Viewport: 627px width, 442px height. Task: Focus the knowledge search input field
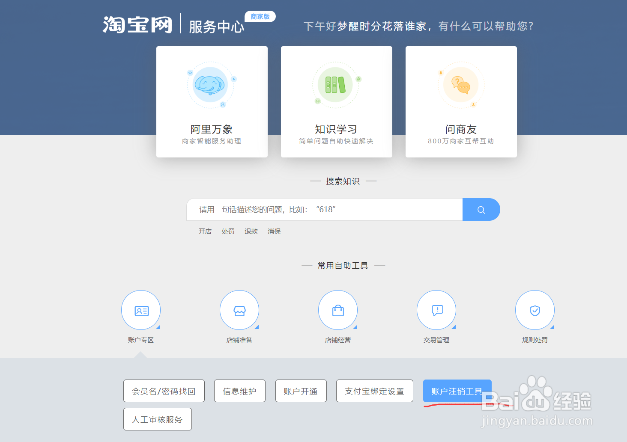(x=325, y=210)
